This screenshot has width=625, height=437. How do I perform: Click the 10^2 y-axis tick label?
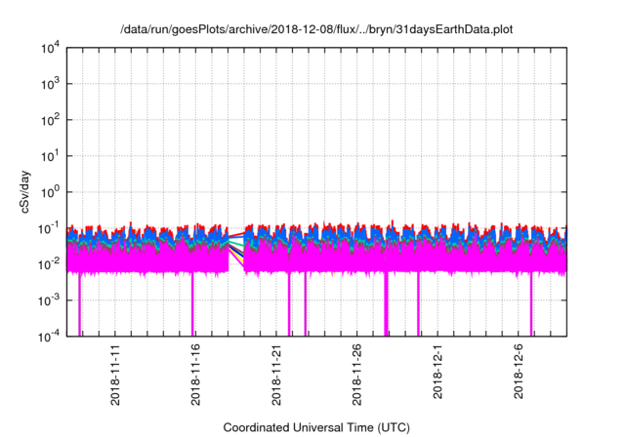[51, 120]
